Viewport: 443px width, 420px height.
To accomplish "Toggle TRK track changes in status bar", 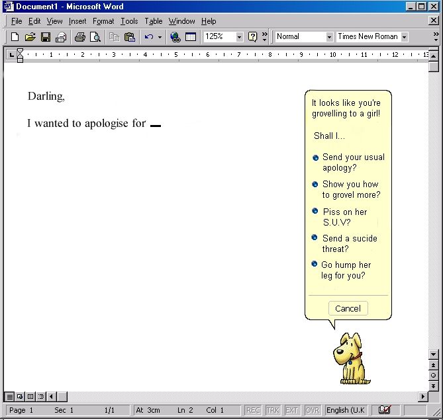I will coord(273,410).
